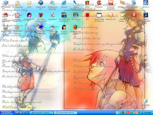The height and width of the screenshot is (115, 153).
Task: Launch Adobe Photoshop CS2
Action: point(76,5)
